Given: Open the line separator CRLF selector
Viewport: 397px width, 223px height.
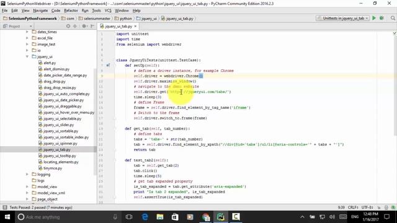Looking at the screenshot, I should (353, 208).
